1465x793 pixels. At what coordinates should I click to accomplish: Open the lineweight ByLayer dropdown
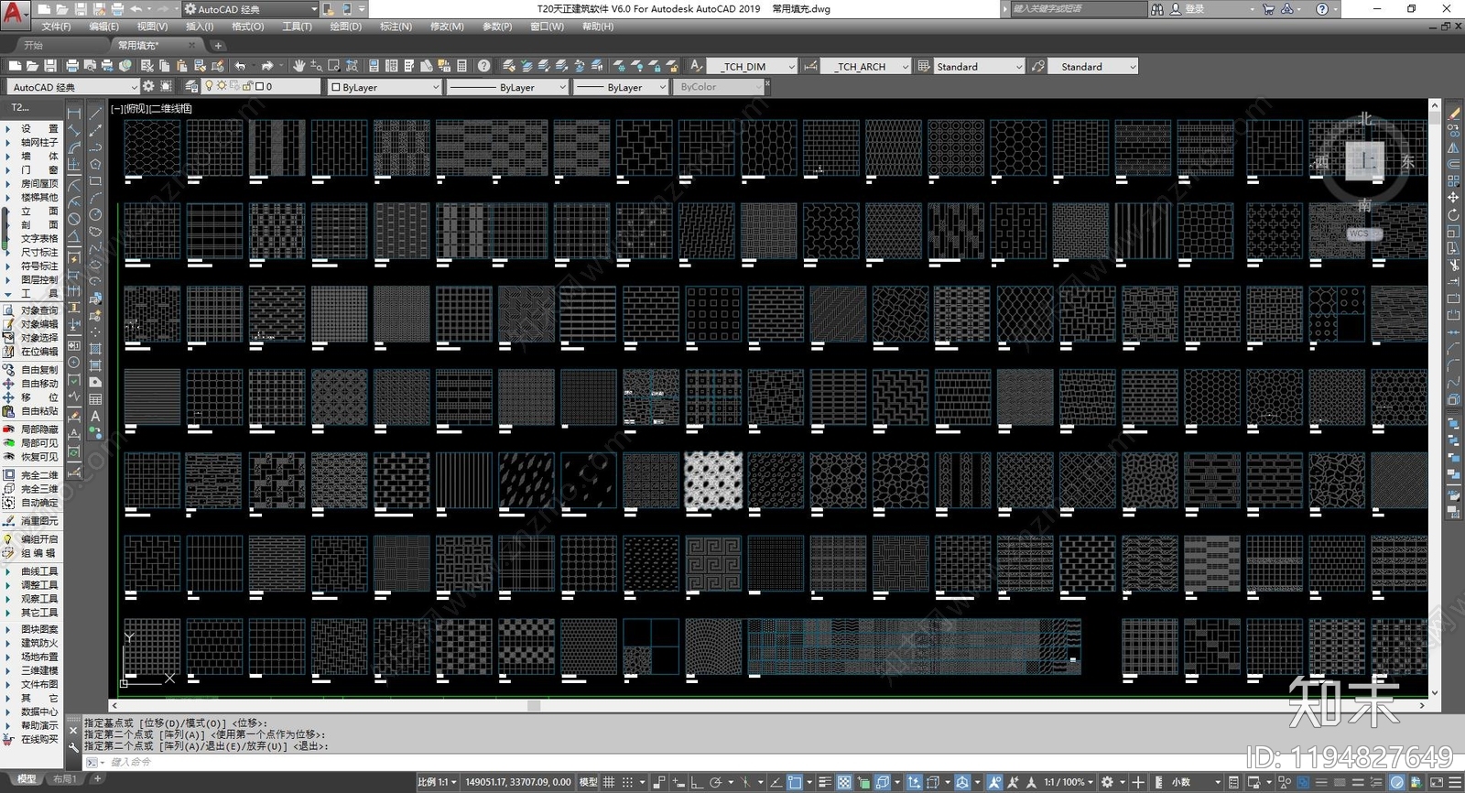coord(621,87)
